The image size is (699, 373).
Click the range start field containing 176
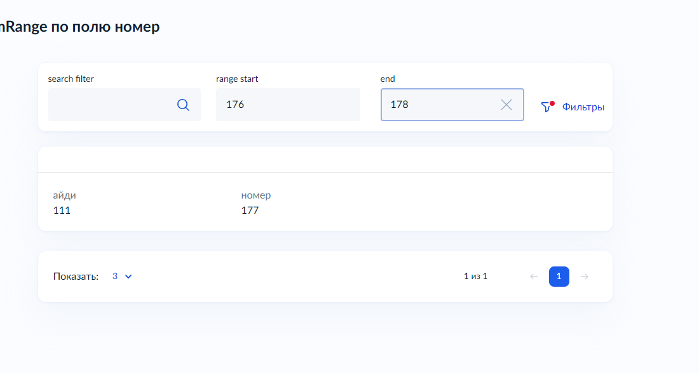coord(287,105)
